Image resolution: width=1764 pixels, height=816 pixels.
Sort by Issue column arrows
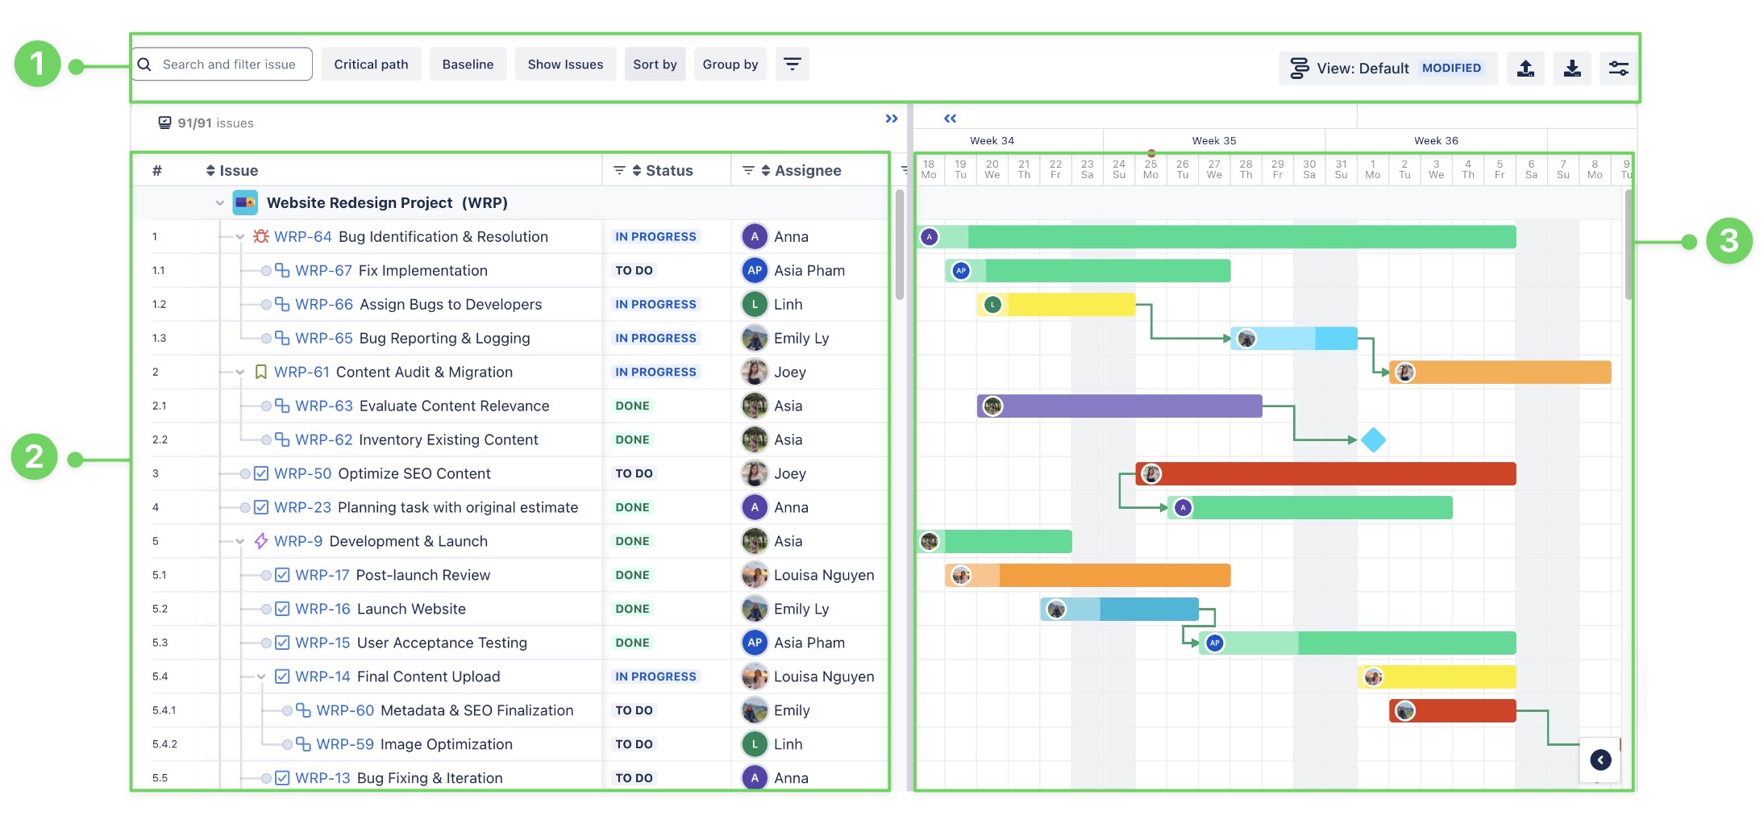tap(210, 170)
